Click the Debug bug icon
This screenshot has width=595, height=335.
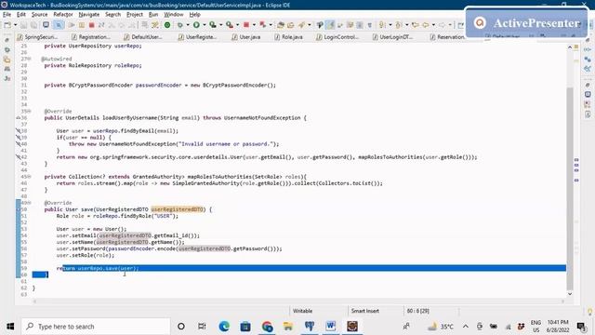(179, 25)
